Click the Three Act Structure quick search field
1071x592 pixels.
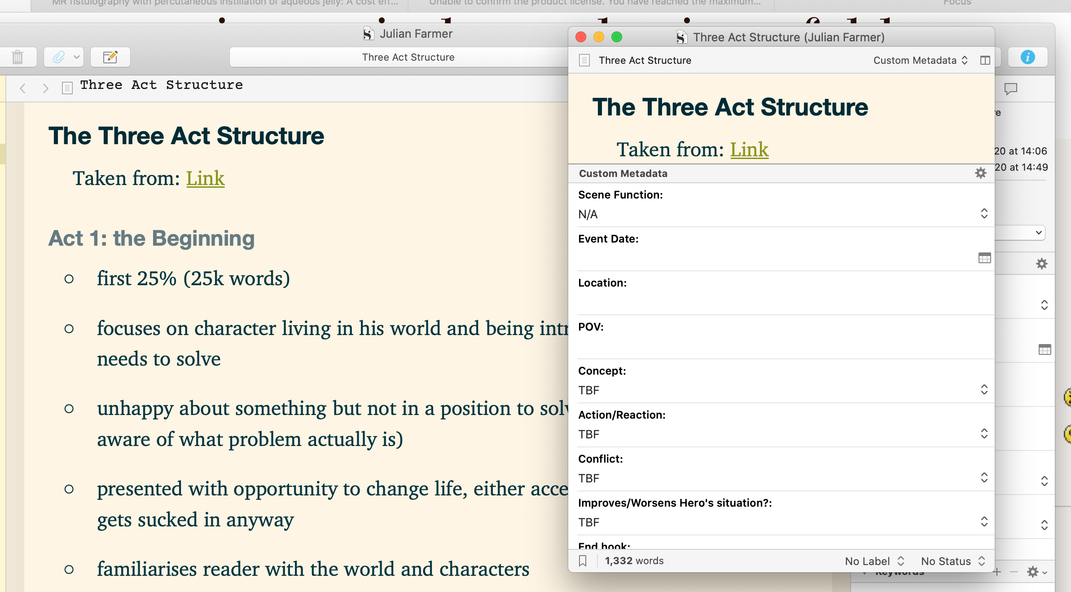click(399, 57)
